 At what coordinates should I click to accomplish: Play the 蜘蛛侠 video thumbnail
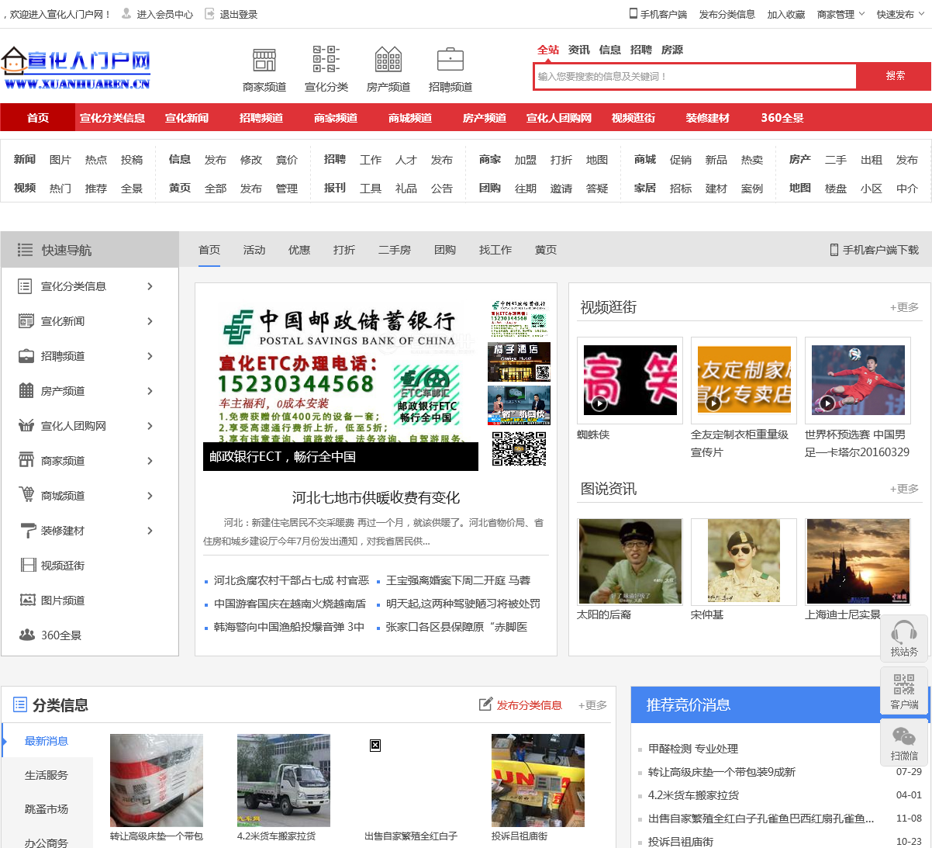tap(630, 380)
